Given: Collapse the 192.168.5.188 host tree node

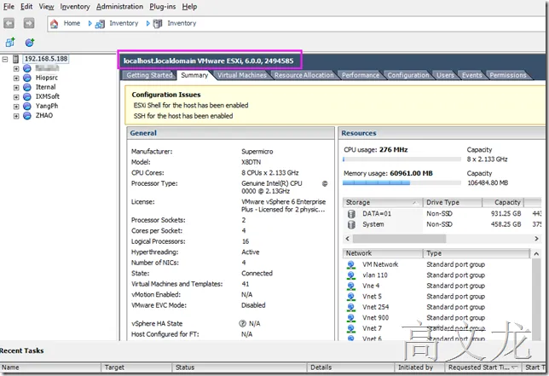Looking at the screenshot, I should click(5, 59).
